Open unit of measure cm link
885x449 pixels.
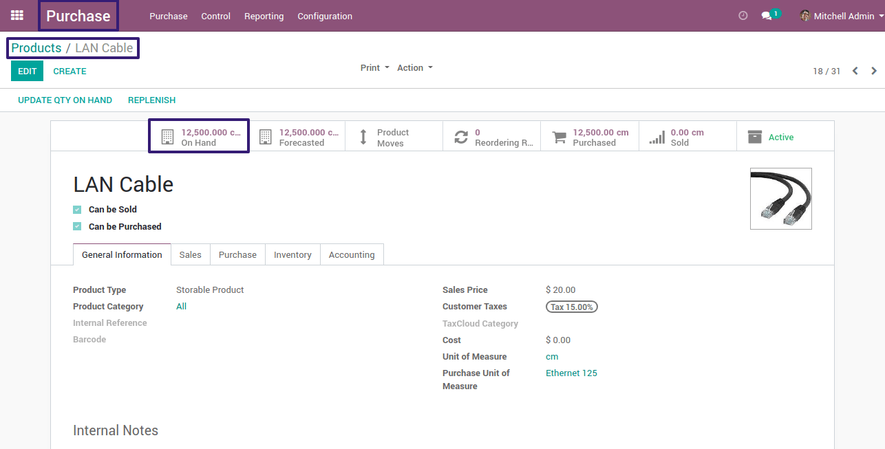click(552, 357)
